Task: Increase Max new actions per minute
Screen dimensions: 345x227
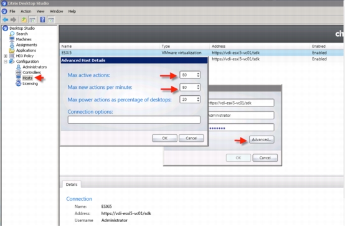Action: 198,85
